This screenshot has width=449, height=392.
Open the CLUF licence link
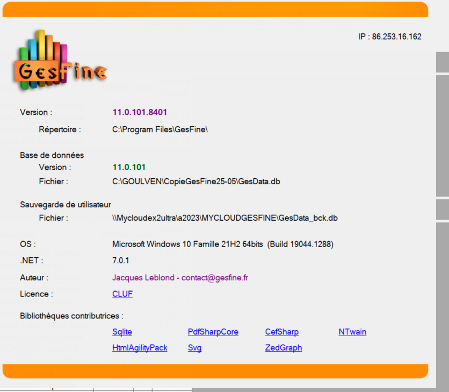pos(122,294)
